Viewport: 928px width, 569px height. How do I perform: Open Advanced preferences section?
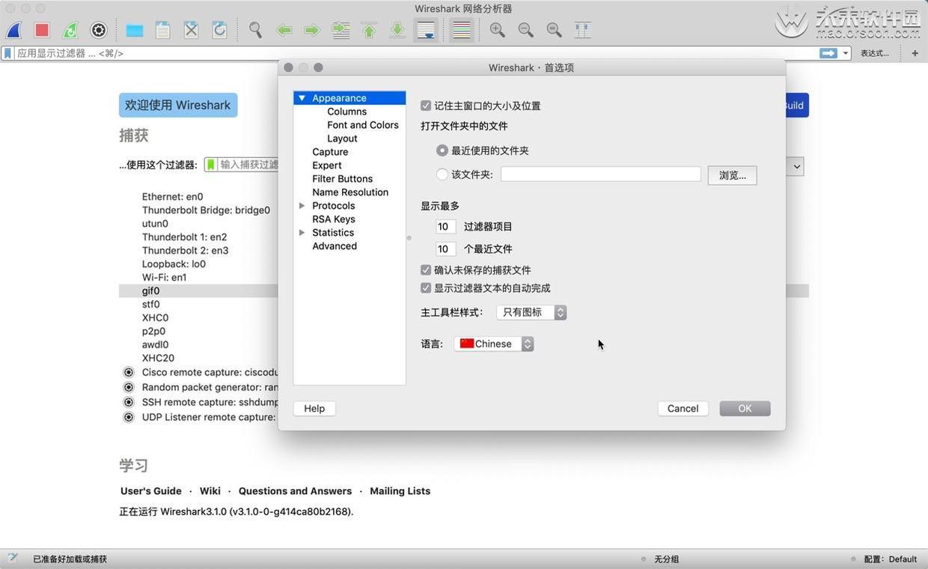pyautogui.click(x=335, y=246)
